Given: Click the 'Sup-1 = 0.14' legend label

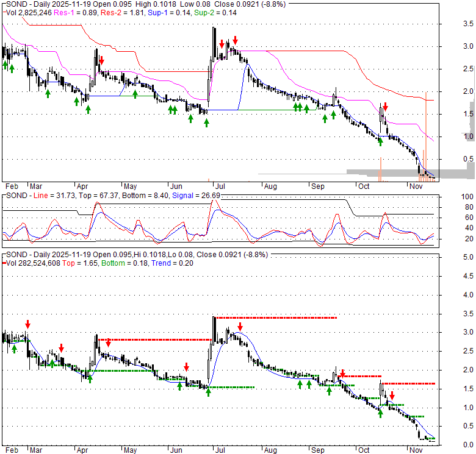Looking at the screenshot, I should 170,13.
